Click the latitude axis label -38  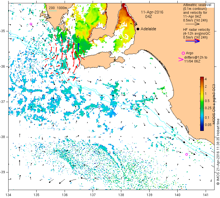[3, 137]
